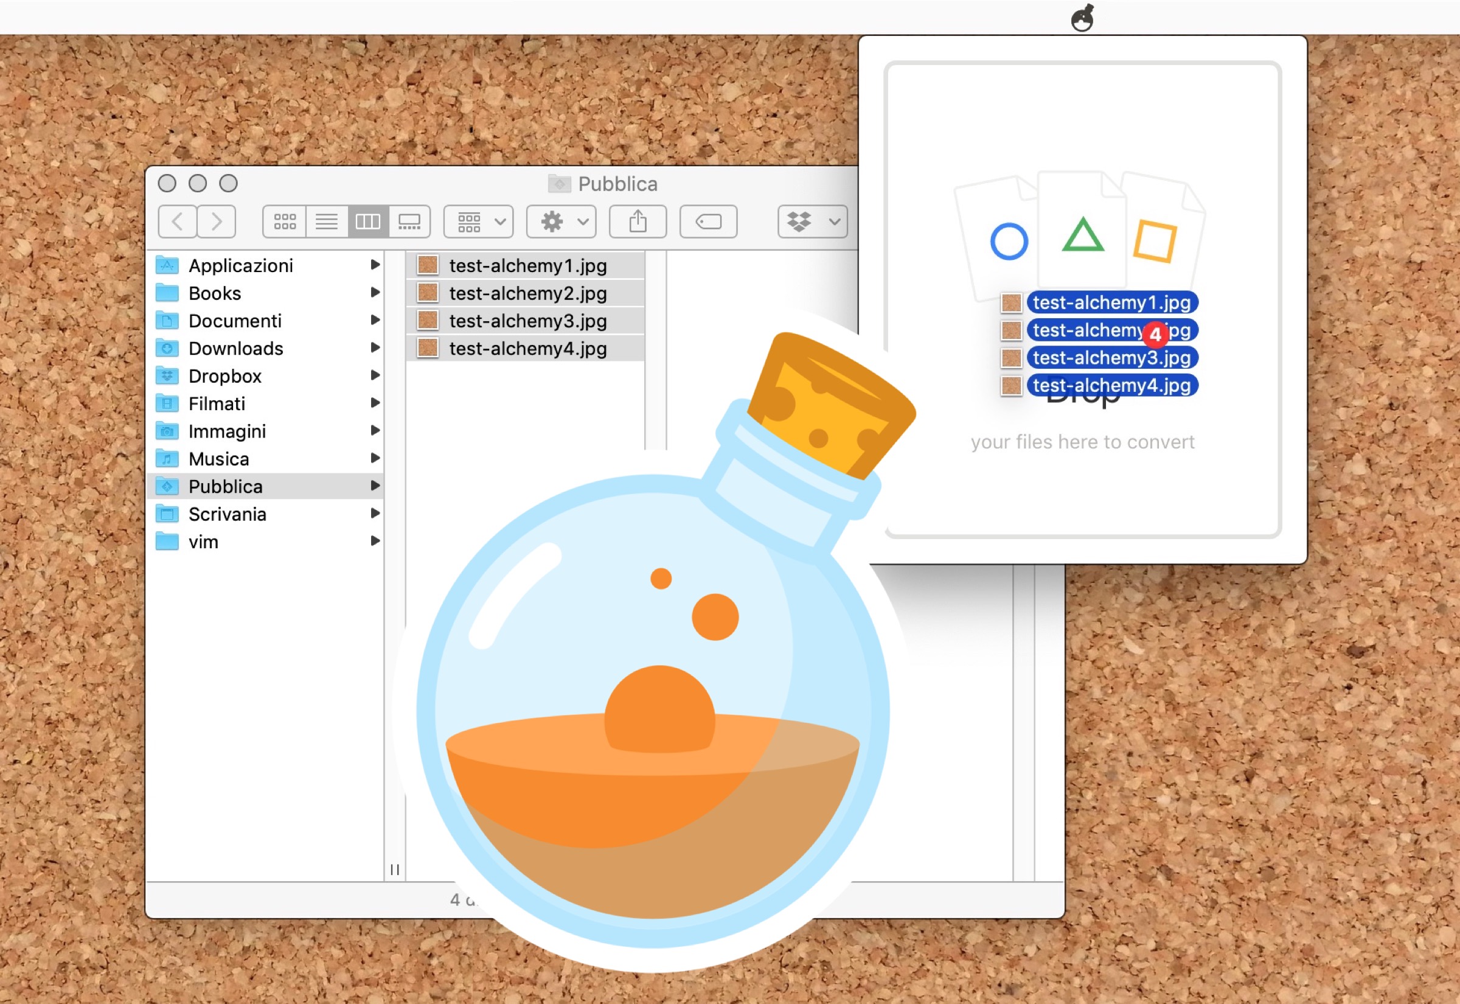The width and height of the screenshot is (1460, 1004).
Task: Click the Musica folder icon in sidebar
Action: 167,459
